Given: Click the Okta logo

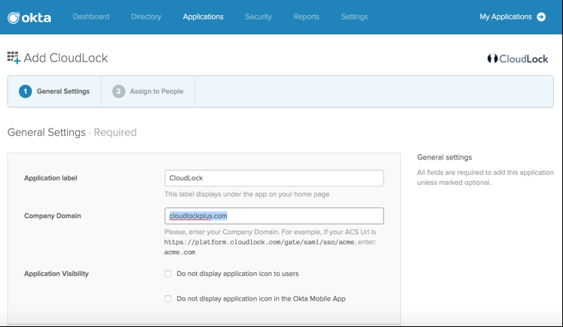Looking at the screenshot, I should [x=29, y=17].
